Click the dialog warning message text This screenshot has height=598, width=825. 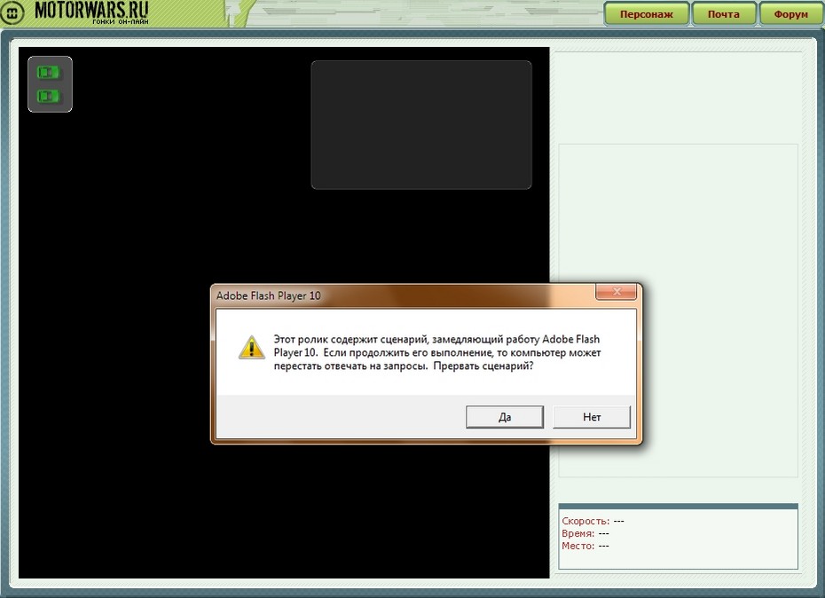tap(437, 352)
